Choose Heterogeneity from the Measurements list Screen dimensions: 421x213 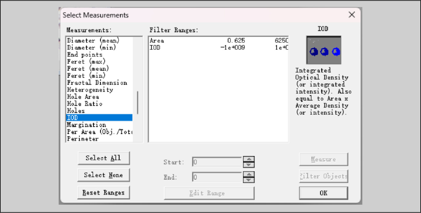tap(90, 90)
